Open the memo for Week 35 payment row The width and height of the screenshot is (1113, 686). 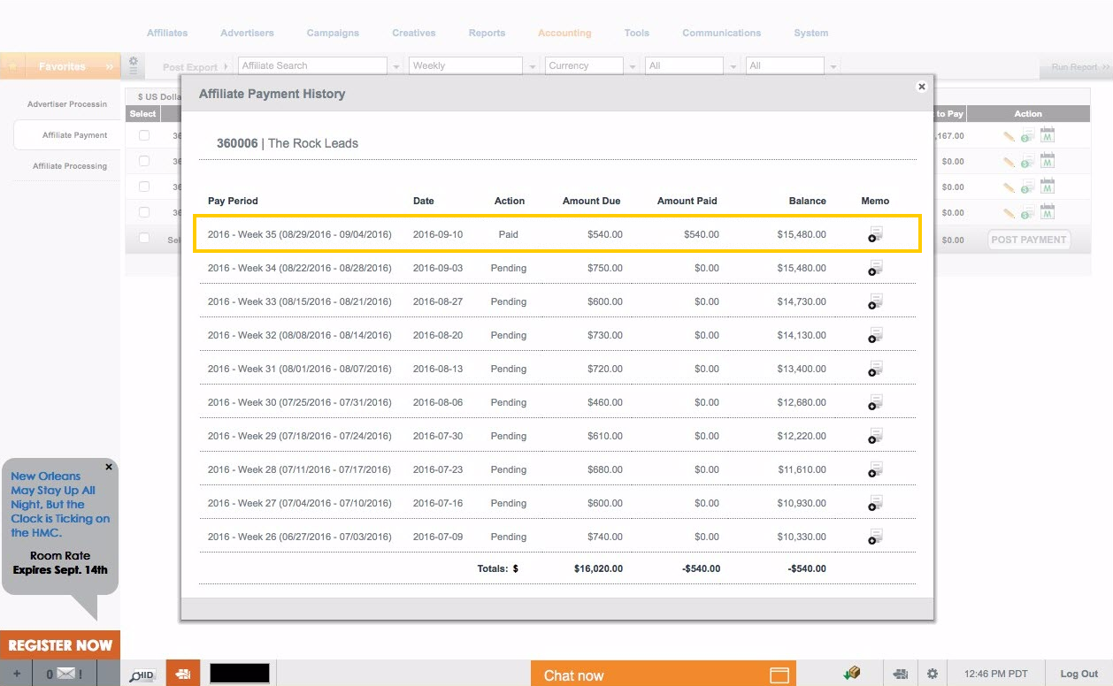874,235
